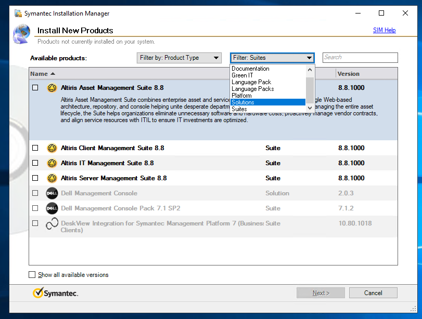Check the Altiris IT Management Suite 8.8 checkbox
Image resolution: width=422 pixels, height=319 pixels.
pyautogui.click(x=35, y=163)
